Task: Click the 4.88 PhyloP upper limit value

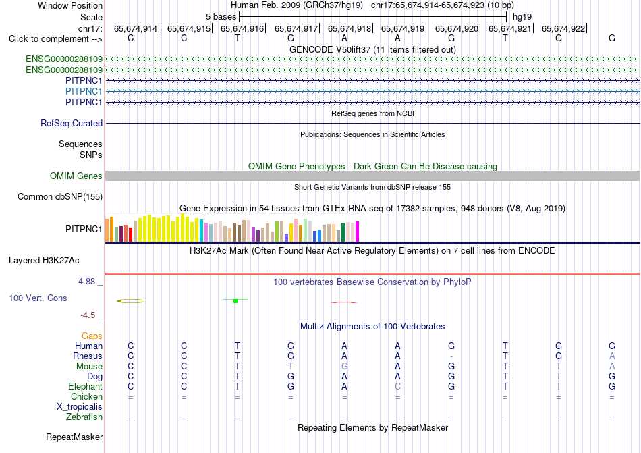Action: (x=86, y=282)
